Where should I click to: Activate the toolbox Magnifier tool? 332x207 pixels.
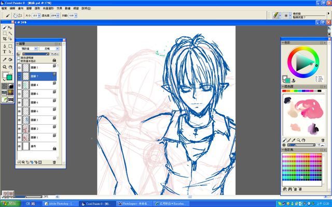pos(5,67)
